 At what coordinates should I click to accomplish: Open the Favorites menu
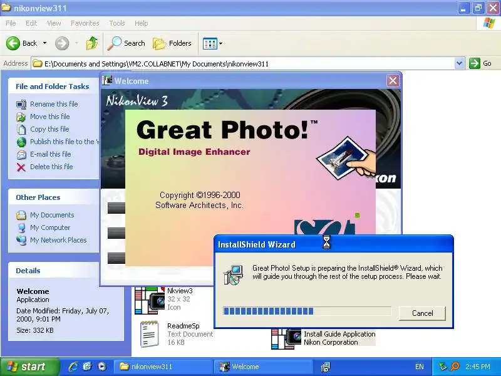(x=85, y=23)
